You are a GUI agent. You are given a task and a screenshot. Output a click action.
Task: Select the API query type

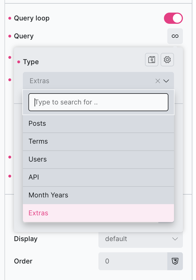tap(98, 177)
